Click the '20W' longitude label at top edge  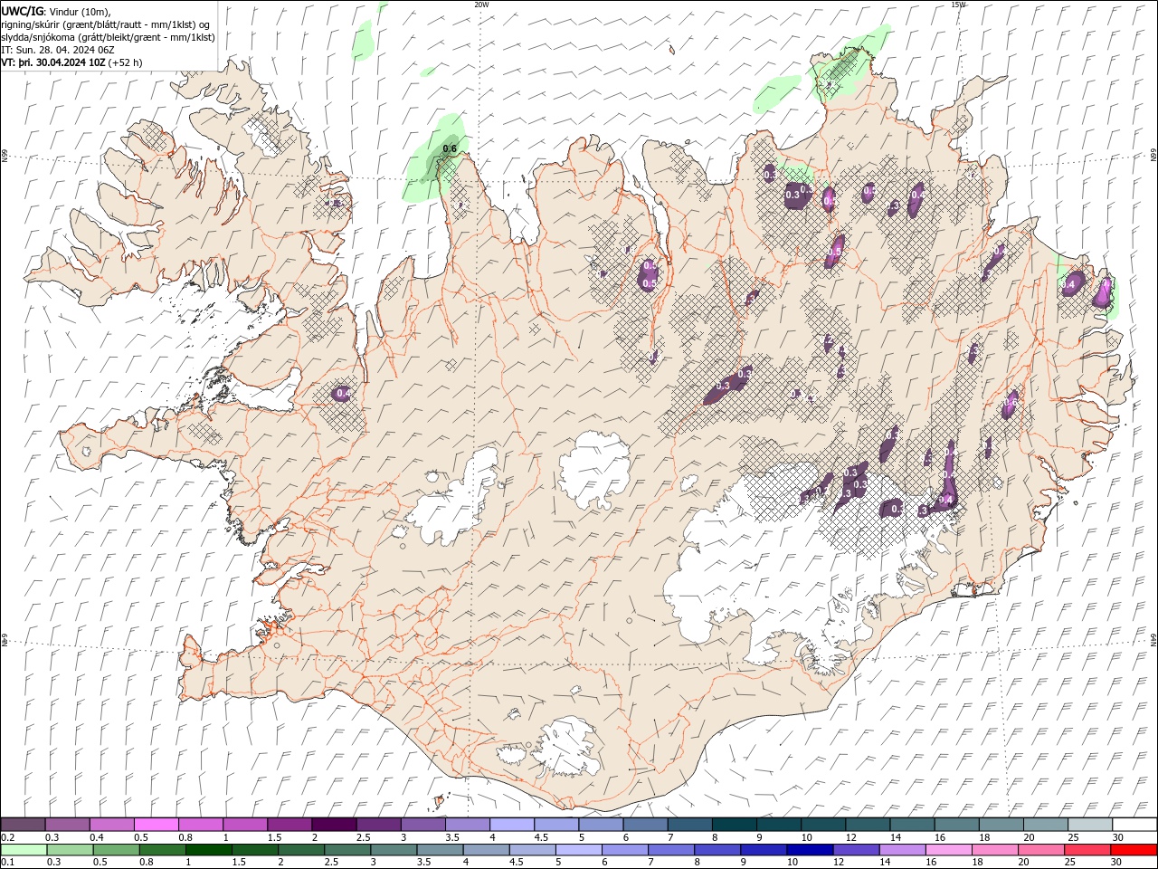481,5
